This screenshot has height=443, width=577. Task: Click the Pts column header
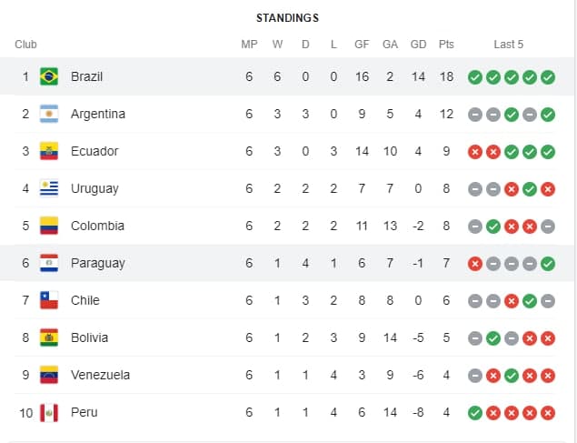(446, 45)
